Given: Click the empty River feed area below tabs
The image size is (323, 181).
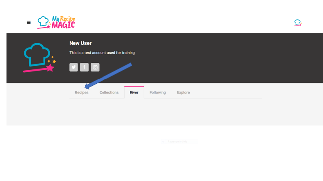Looking at the screenshot, I should [x=165, y=112].
